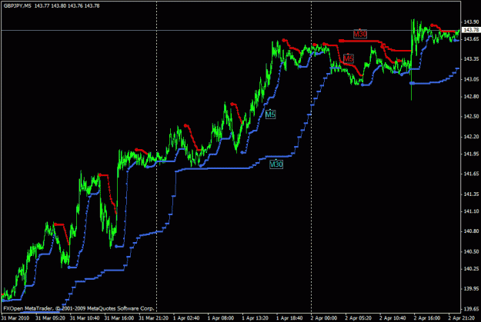Select the 2 Apr 00:00 time label
Screen dimensions: 481x322
pos(324,318)
